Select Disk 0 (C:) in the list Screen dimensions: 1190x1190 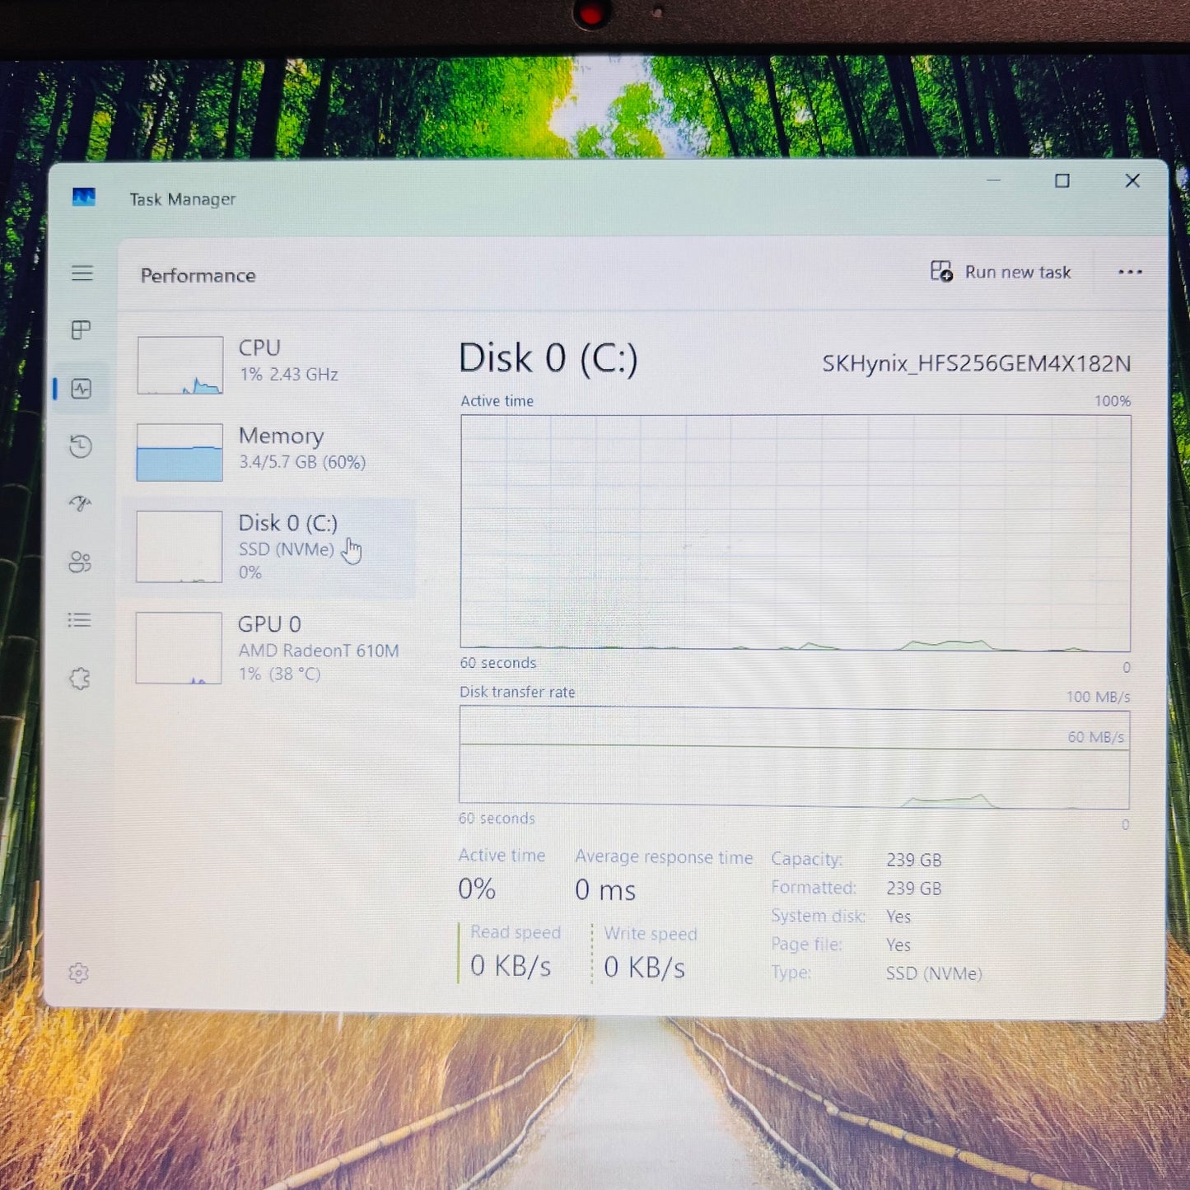[268, 547]
